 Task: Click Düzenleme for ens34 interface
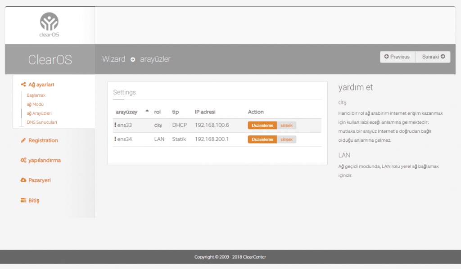click(x=262, y=139)
